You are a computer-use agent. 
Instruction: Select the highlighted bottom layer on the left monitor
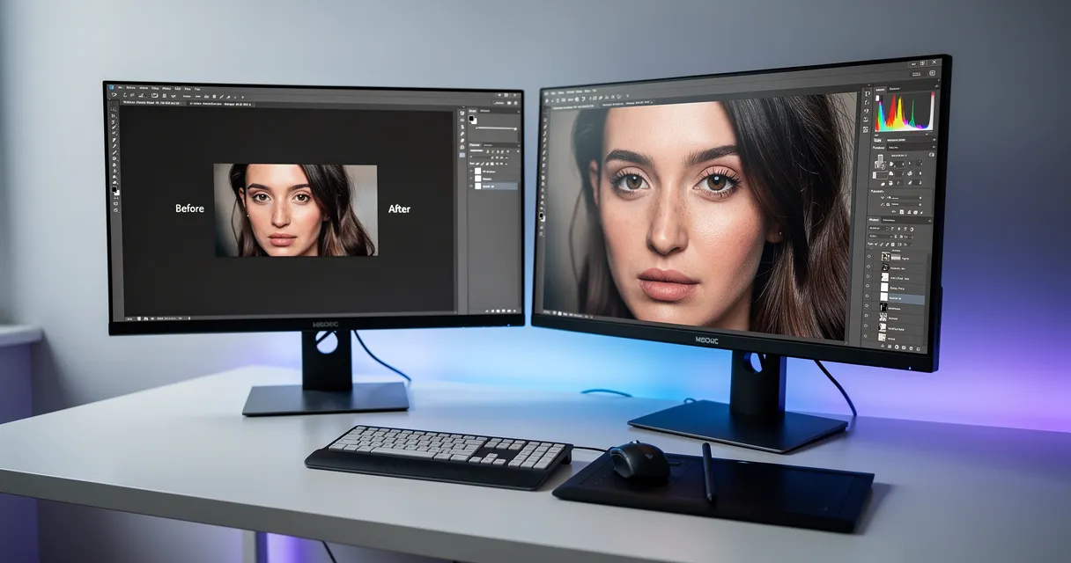494,186
